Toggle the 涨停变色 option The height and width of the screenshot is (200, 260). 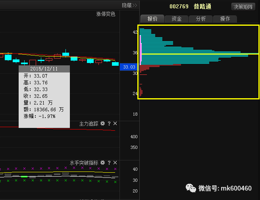click(106, 14)
